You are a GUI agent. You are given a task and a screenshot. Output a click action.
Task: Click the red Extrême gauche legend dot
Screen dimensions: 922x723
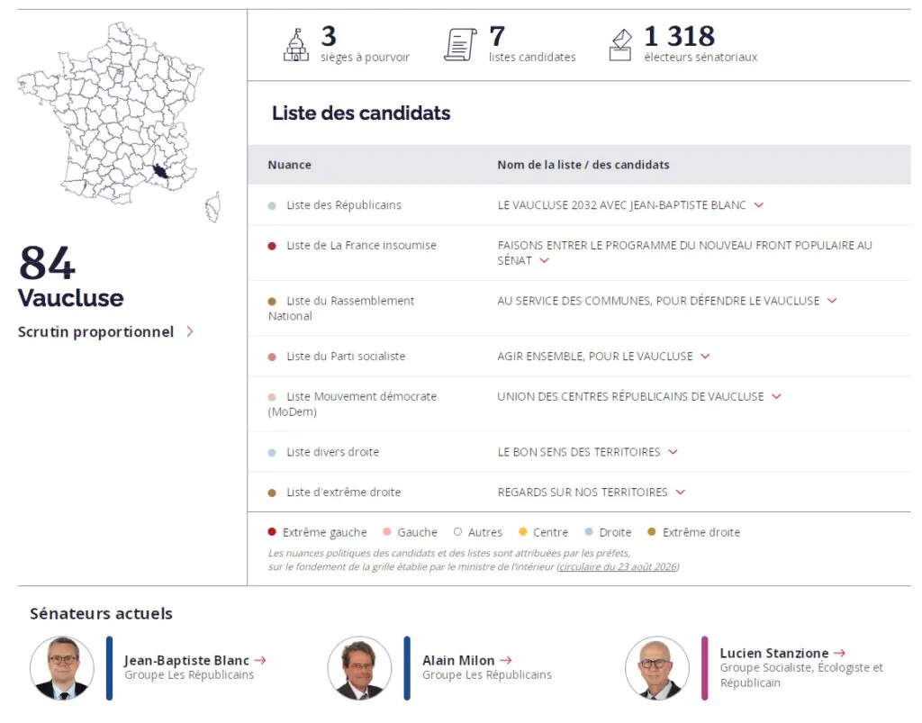point(272,532)
